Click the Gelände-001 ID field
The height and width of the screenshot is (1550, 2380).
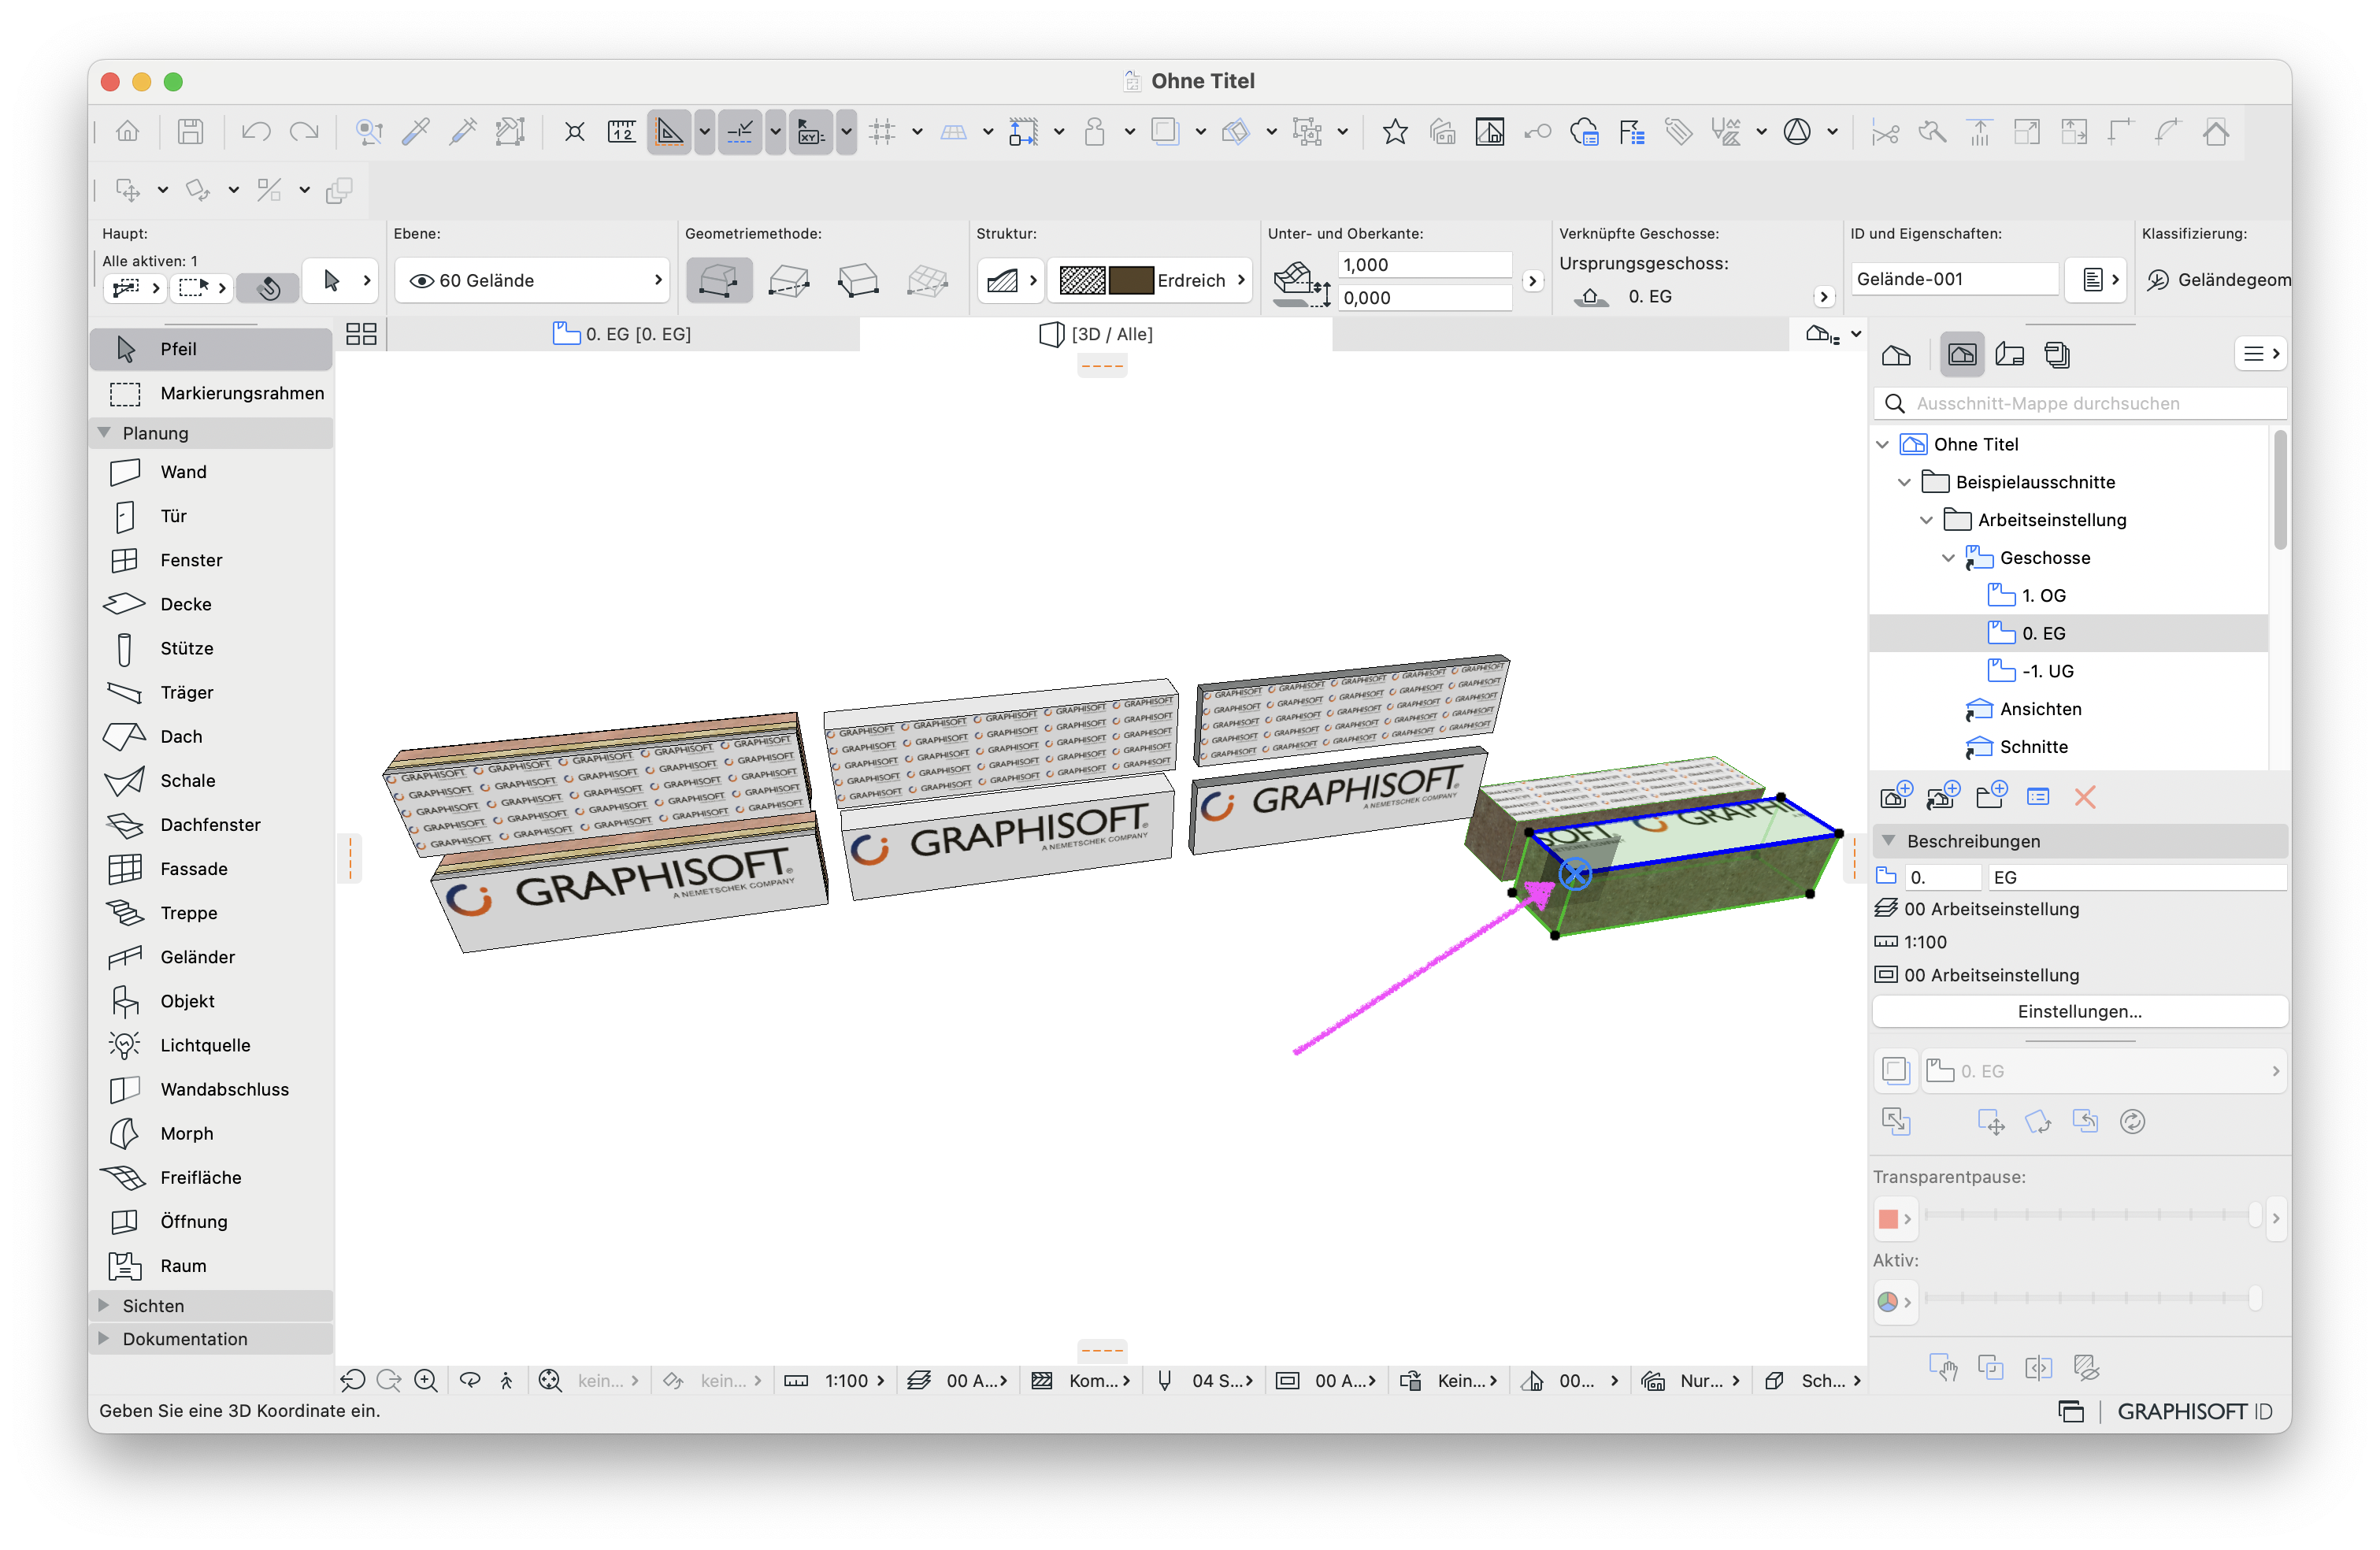[1955, 279]
